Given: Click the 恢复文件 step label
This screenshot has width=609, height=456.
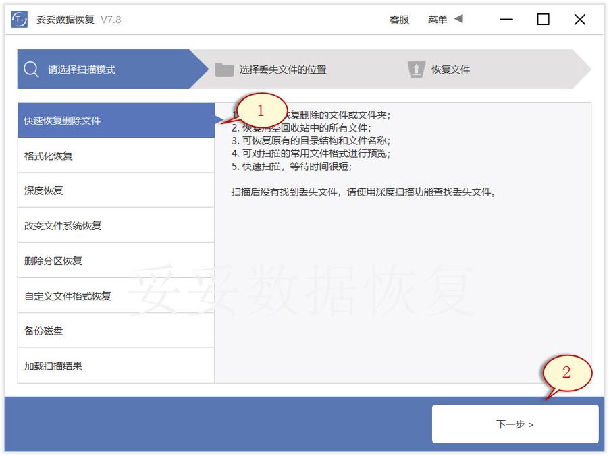Looking at the screenshot, I should (x=450, y=69).
